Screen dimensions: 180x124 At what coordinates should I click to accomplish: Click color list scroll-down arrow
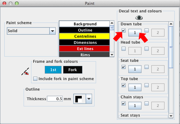coord(112,55)
